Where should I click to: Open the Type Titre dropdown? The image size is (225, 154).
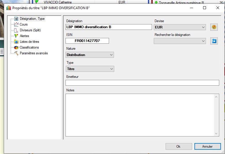[90, 69]
